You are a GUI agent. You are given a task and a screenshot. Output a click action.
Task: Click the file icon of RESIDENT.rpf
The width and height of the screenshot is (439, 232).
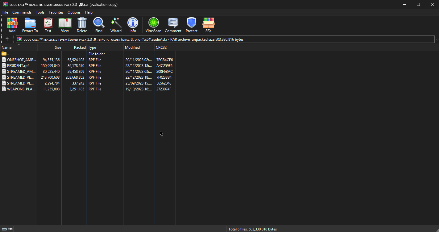click(4, 66)
